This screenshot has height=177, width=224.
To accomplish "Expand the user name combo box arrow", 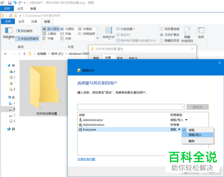I will (x=183, y=107).
